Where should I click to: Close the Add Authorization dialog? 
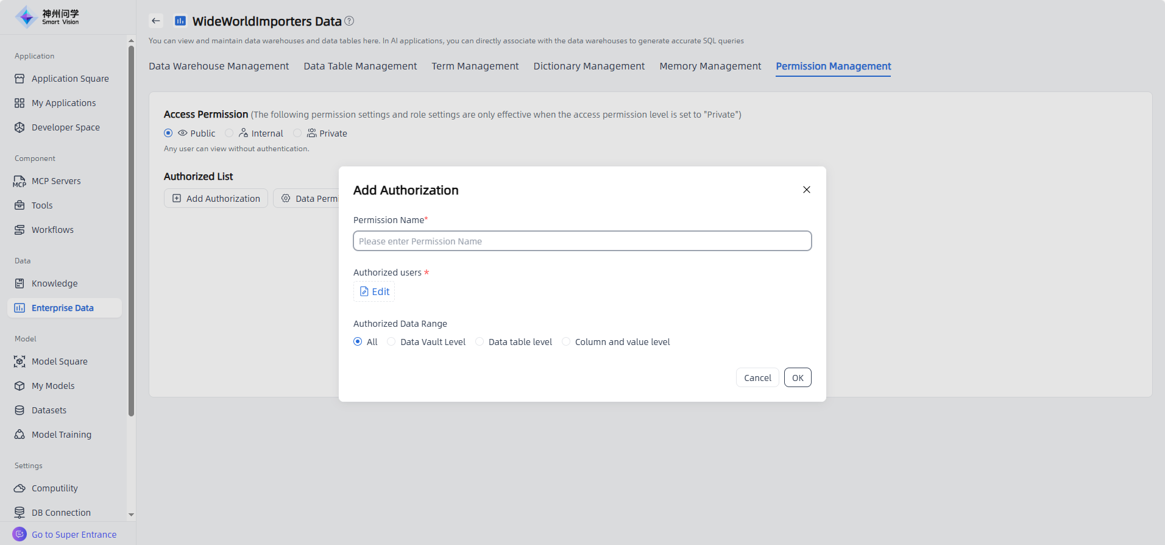pos(806,190)
